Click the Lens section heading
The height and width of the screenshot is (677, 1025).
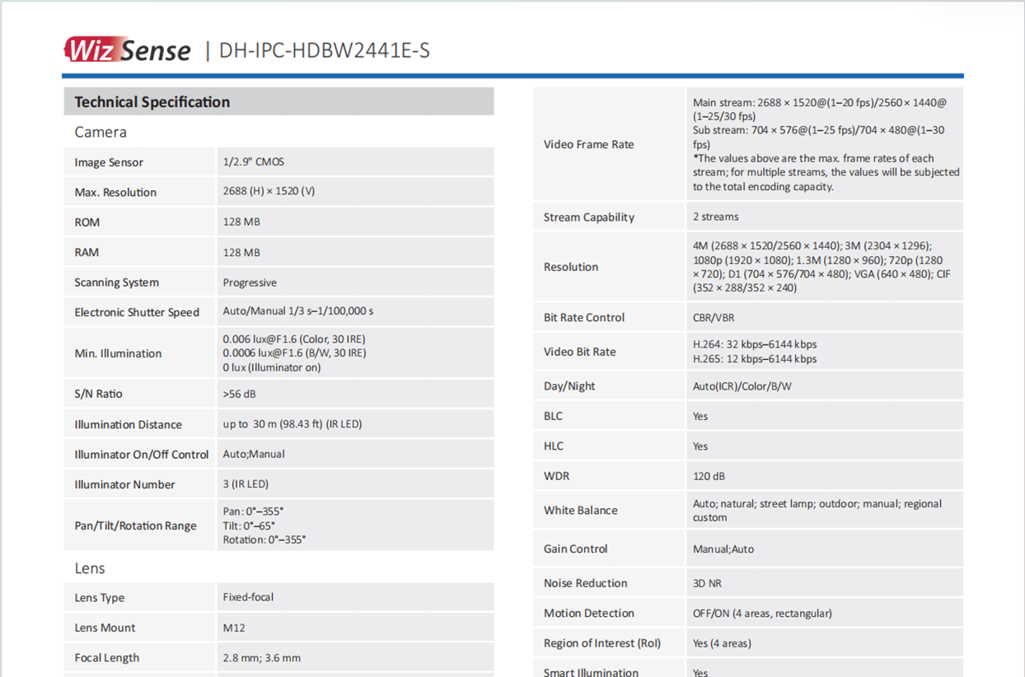click(90, 568)
